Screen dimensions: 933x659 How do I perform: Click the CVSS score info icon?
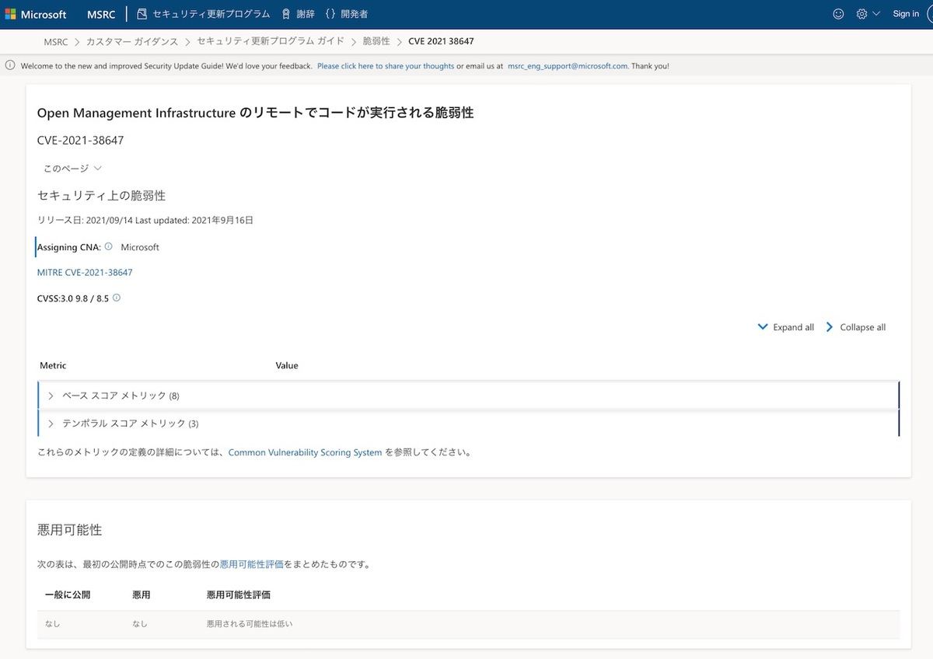click(x=117, y=298)
